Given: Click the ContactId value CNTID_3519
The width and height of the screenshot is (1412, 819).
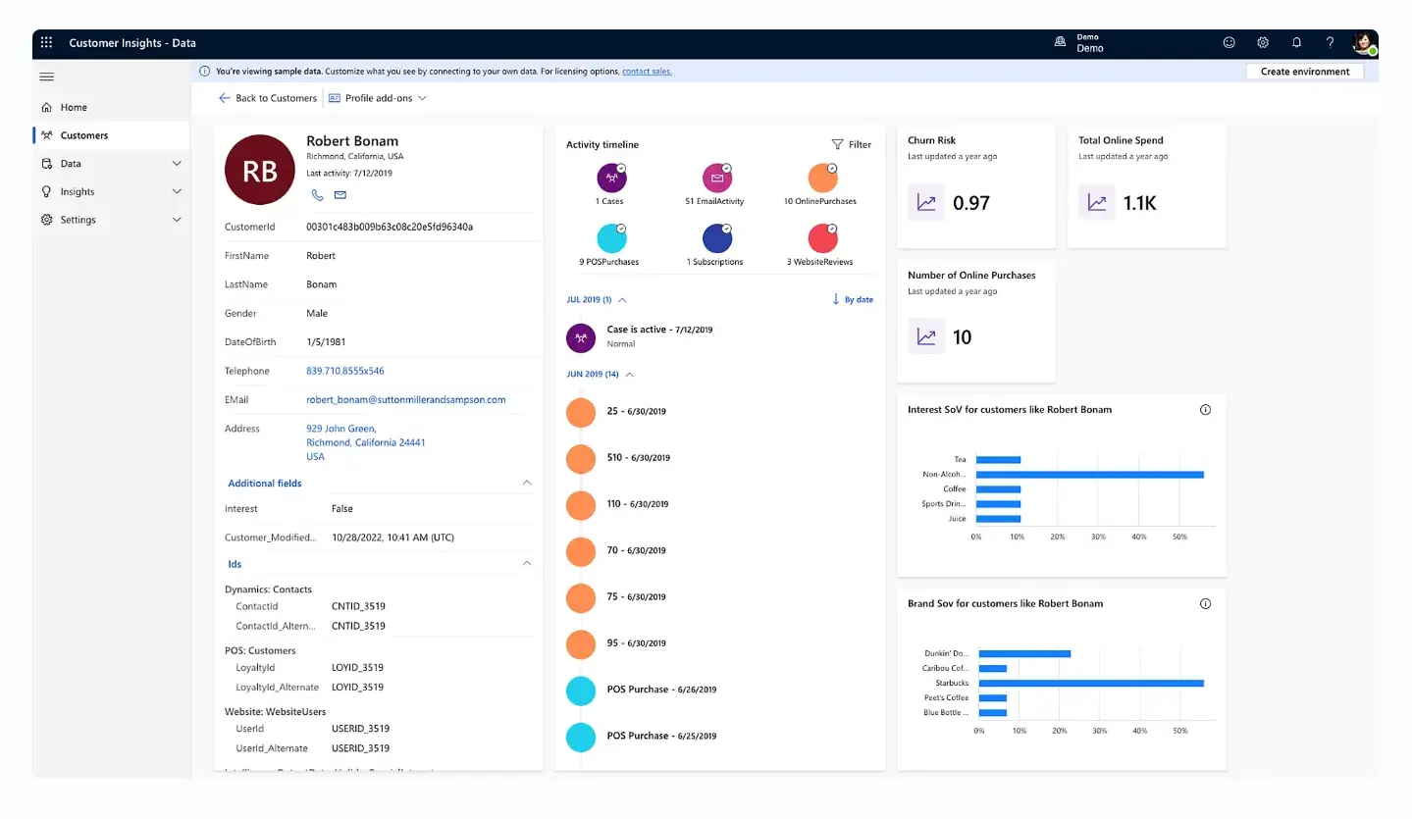Looking at the screenshot, I should [x=358, y=607].
